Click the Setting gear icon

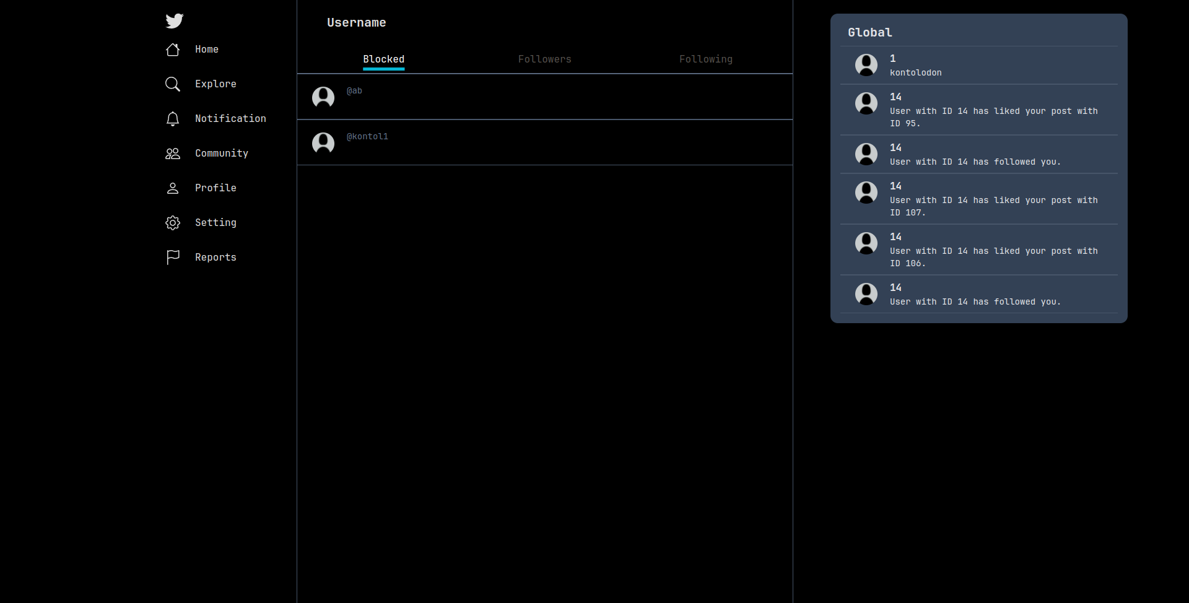[x=173, y=223]
